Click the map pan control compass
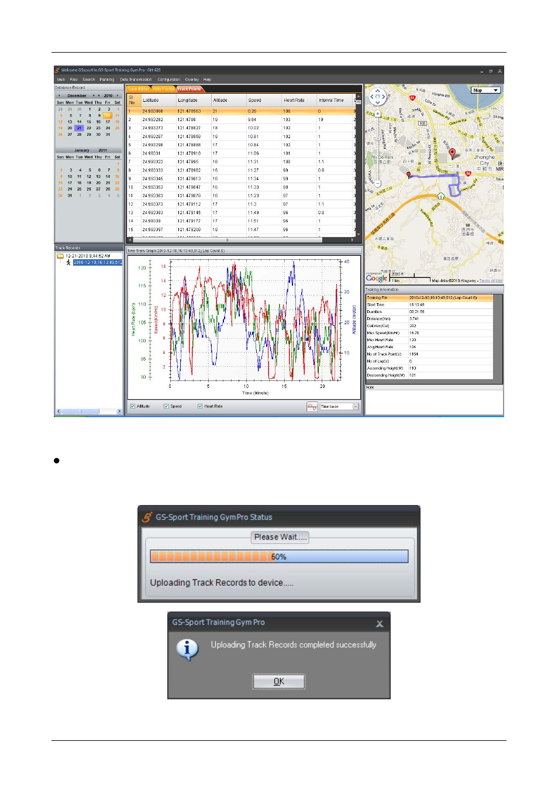The height and width of the screenshot is (790, 558). [x=378, y=96]
